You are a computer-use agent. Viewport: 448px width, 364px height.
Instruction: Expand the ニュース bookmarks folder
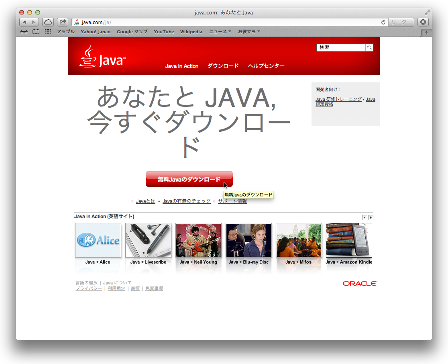point(220,32)
